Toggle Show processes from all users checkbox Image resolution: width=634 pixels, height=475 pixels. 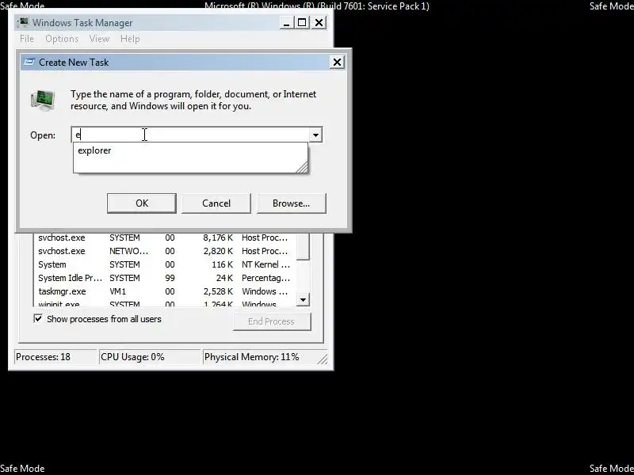(x=37, y=319)
